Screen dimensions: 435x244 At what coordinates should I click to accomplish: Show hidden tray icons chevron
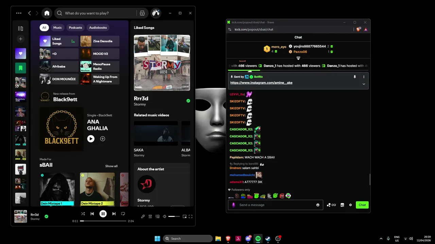pos(381,239)
